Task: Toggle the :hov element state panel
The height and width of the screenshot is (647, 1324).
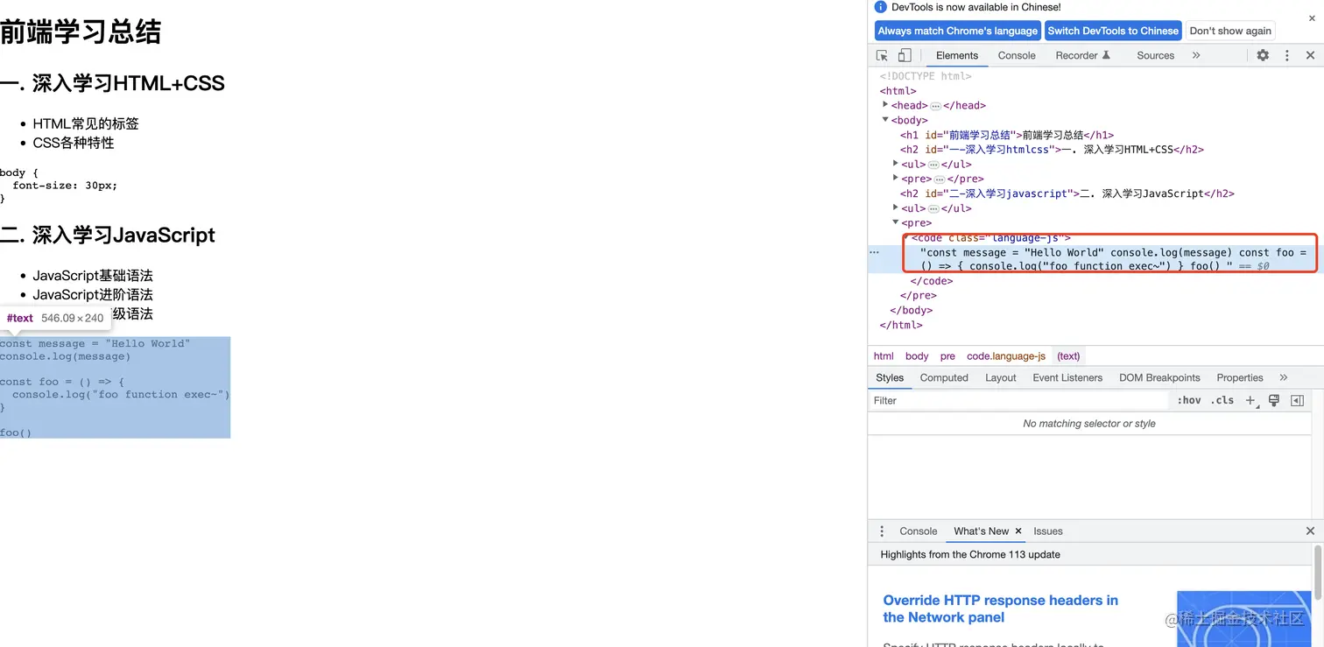Action: click(1189, 400)
